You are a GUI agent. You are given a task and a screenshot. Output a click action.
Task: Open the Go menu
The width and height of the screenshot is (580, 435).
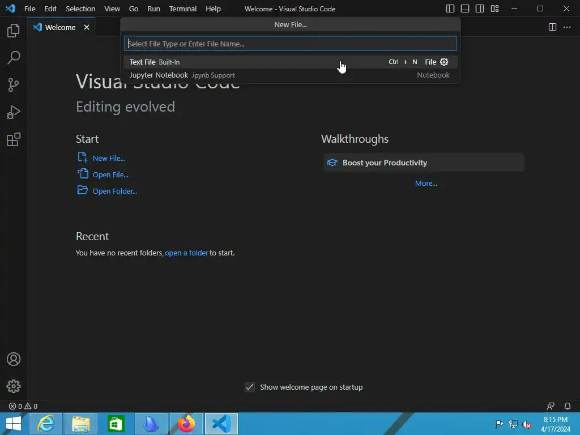coord(134,8)
